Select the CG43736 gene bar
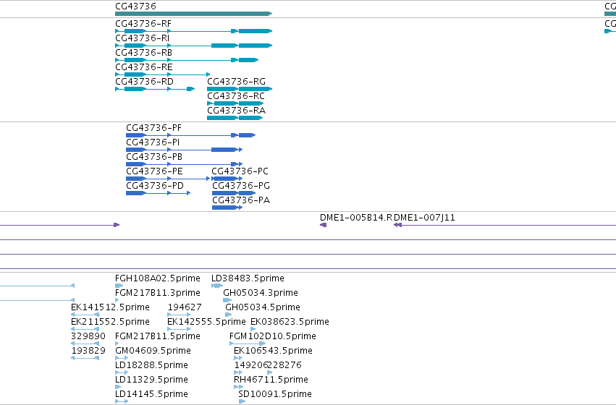Viewport: 616px width, 405px height. pos(193,14)
